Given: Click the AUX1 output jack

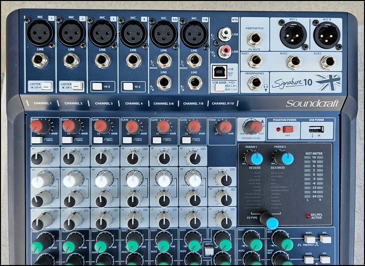Looking at the screenshot, I should tap(255, 61).
